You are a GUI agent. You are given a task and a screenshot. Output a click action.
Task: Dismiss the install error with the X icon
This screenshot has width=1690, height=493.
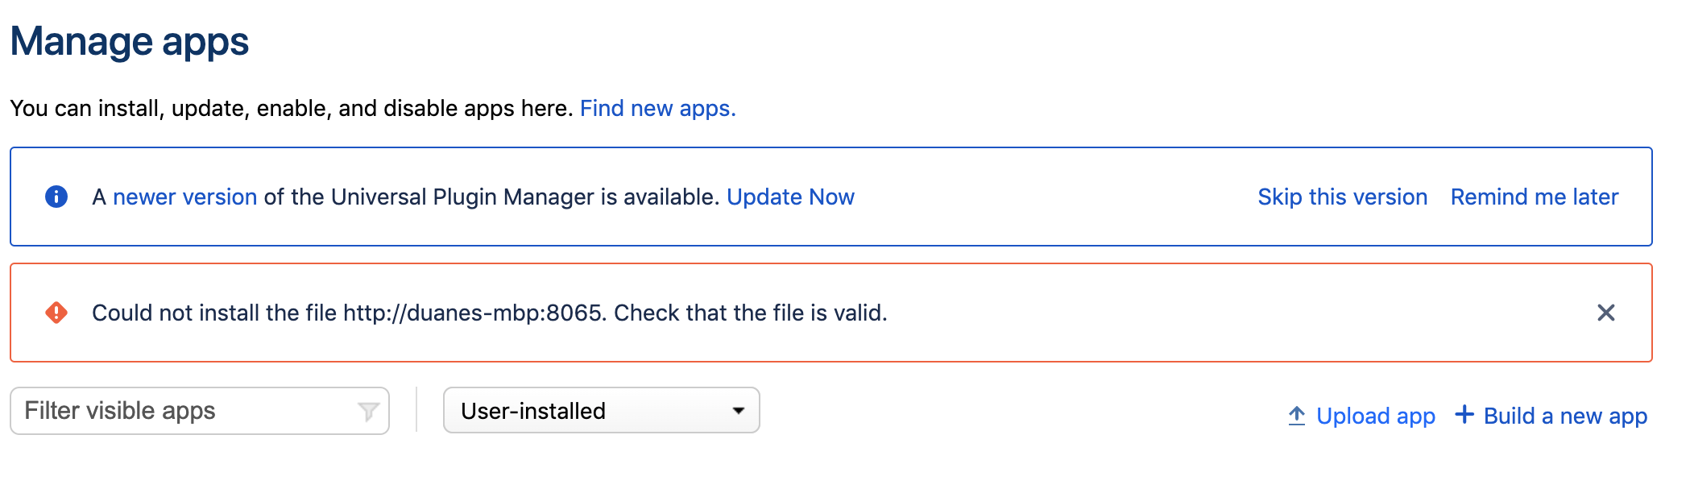tap(1606, 313)
